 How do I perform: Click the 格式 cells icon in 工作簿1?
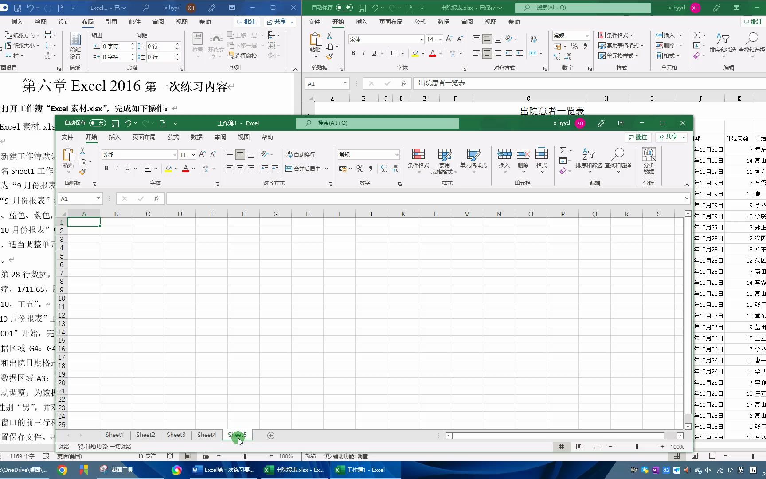pos(542,154)
